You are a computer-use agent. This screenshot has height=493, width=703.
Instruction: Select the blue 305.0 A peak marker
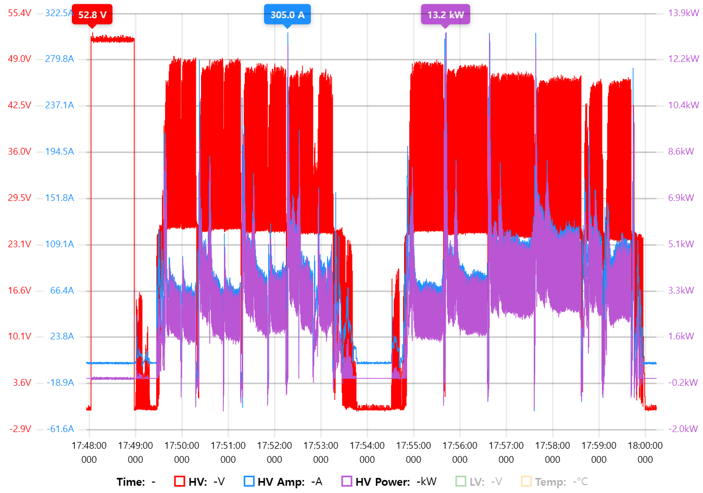pos(287,15)
